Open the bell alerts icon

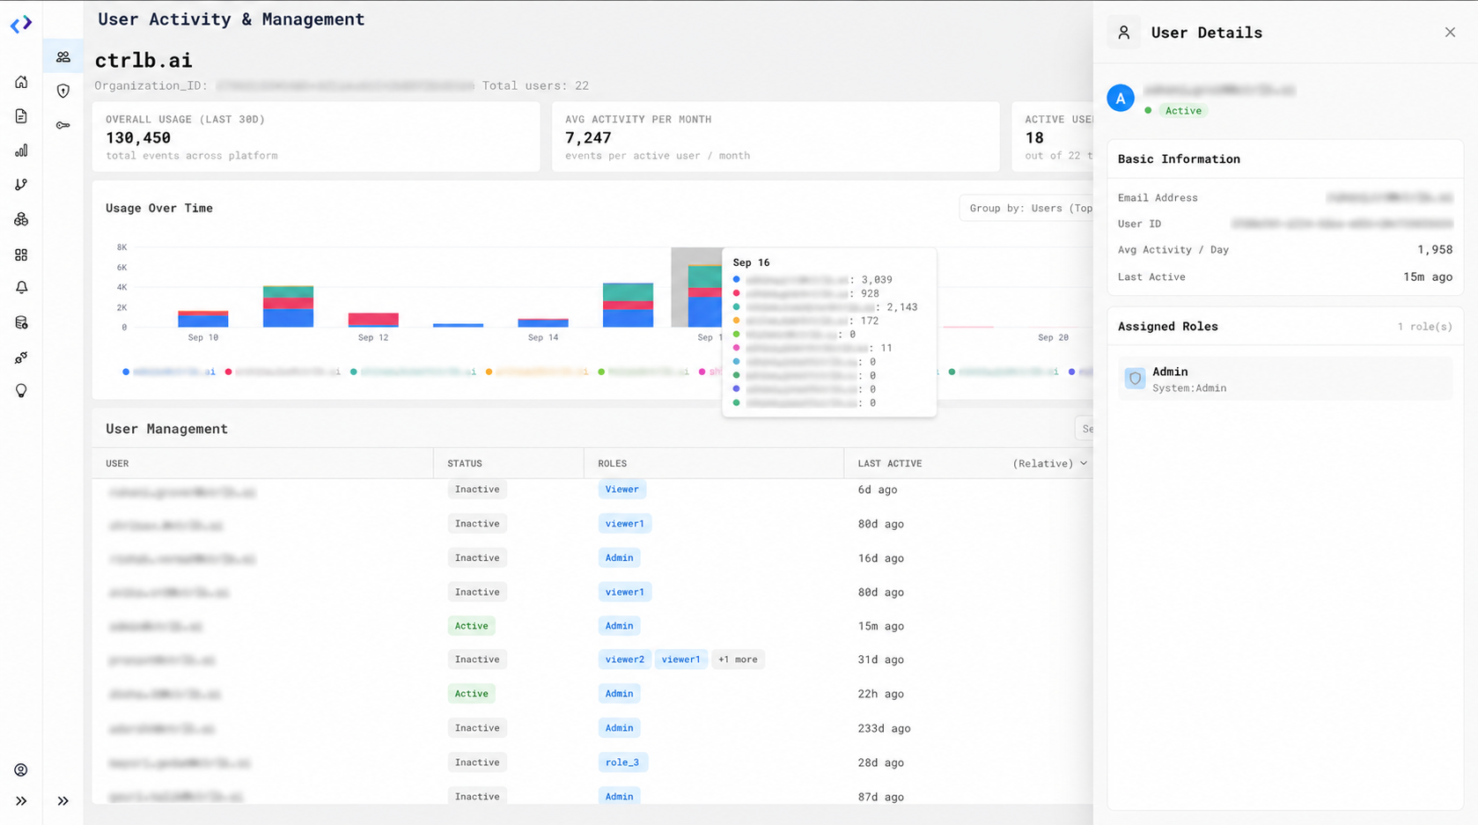point(21,288)
